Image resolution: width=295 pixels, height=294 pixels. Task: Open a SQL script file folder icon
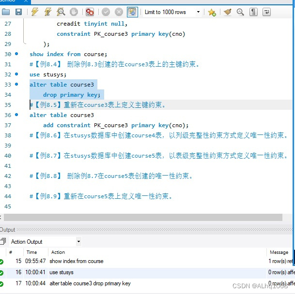pyautogui.click(x=6, y=12)
